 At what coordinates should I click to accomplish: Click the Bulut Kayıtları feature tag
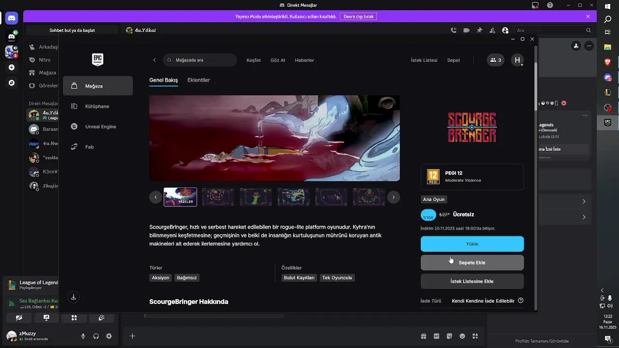pos(299,278)
